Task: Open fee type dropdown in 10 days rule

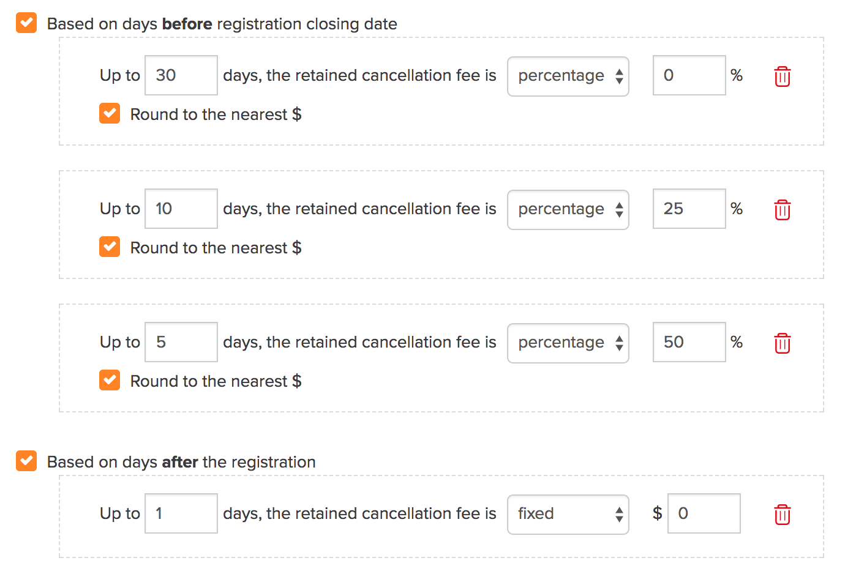Action: tap(568, 210)
